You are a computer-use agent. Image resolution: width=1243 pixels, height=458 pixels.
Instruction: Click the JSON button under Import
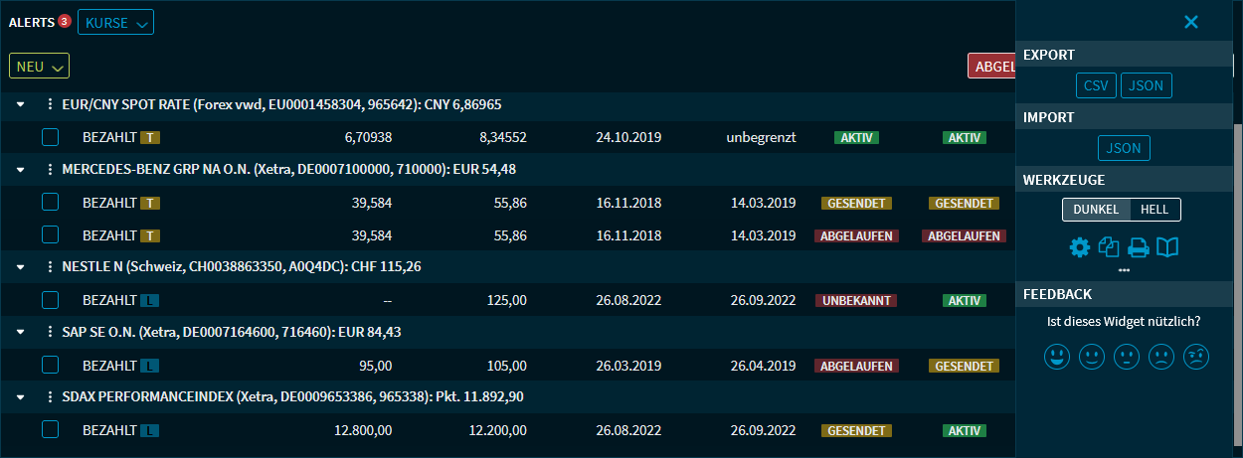click(1124, 149)
